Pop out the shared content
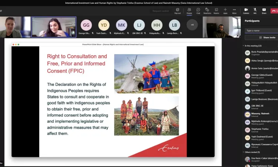278x167 pixels. [x=178, y=10]
